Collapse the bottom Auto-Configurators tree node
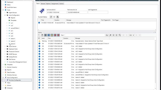 pos(3,77)
